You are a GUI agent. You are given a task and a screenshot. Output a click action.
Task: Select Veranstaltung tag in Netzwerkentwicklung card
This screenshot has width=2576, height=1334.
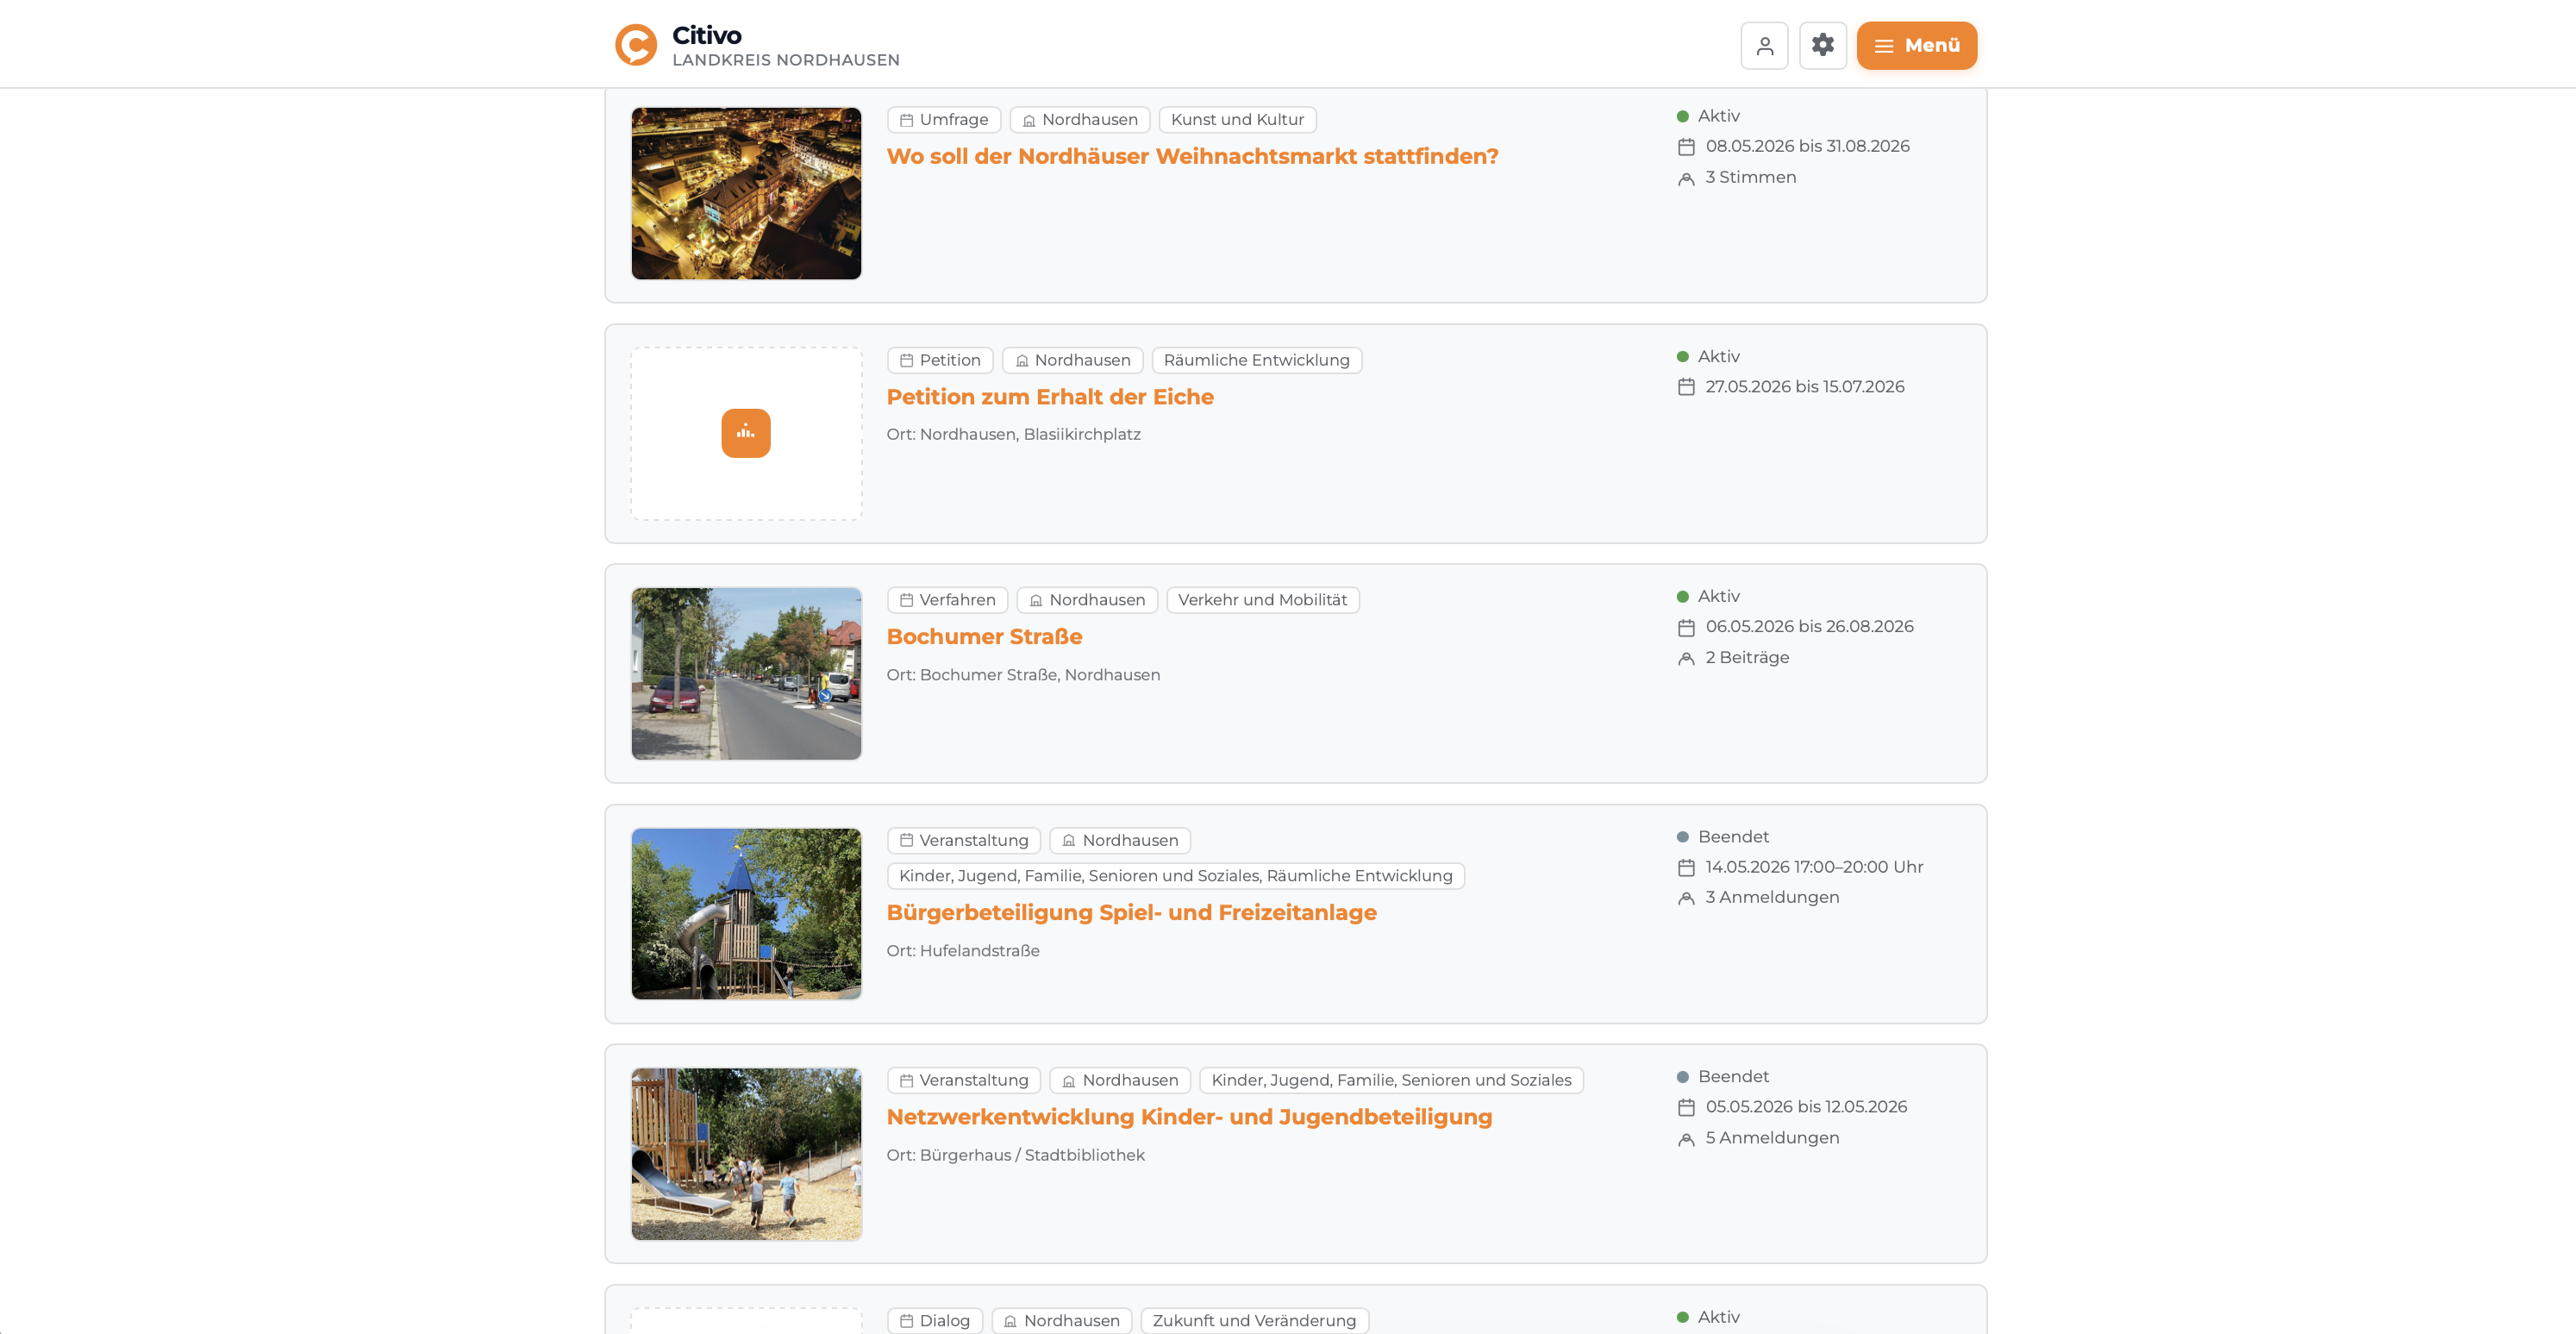pyautogui.click(x=964, y=1080)
